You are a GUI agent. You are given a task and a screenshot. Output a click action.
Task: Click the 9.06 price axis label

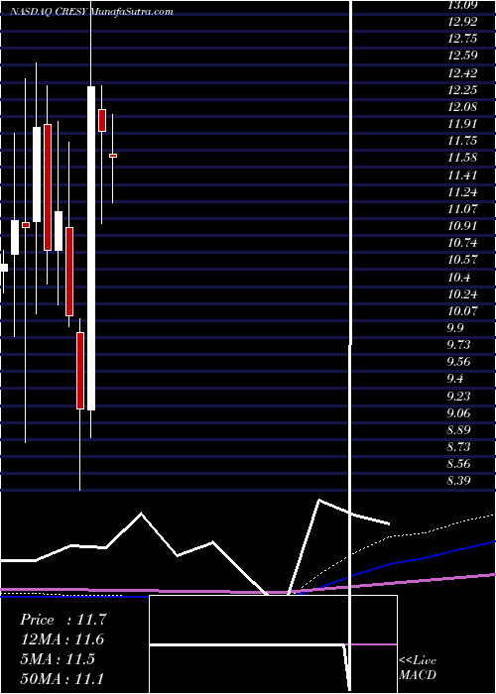tap(459, 413)
